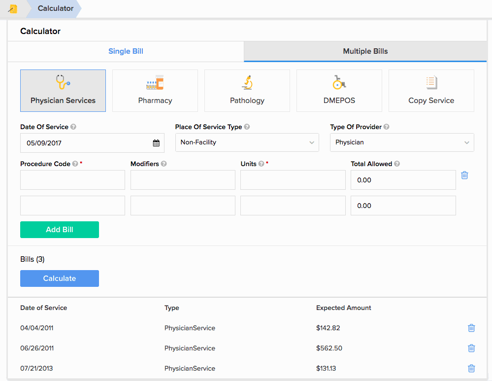Delete the 06/26/2011 PhysicianService bill
The height and width of the screenshot is (381, 492).
click(471, 348)
